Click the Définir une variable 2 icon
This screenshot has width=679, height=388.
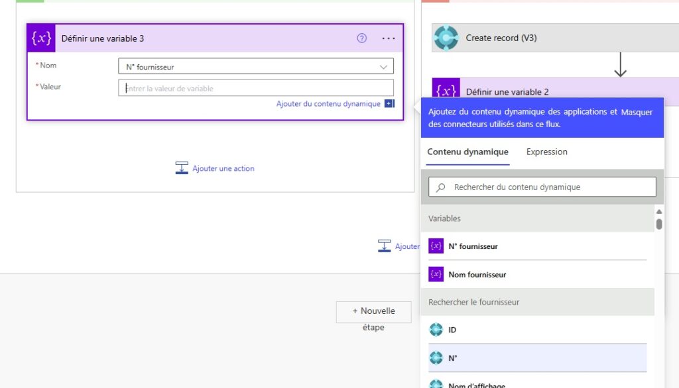click(446, 91)
